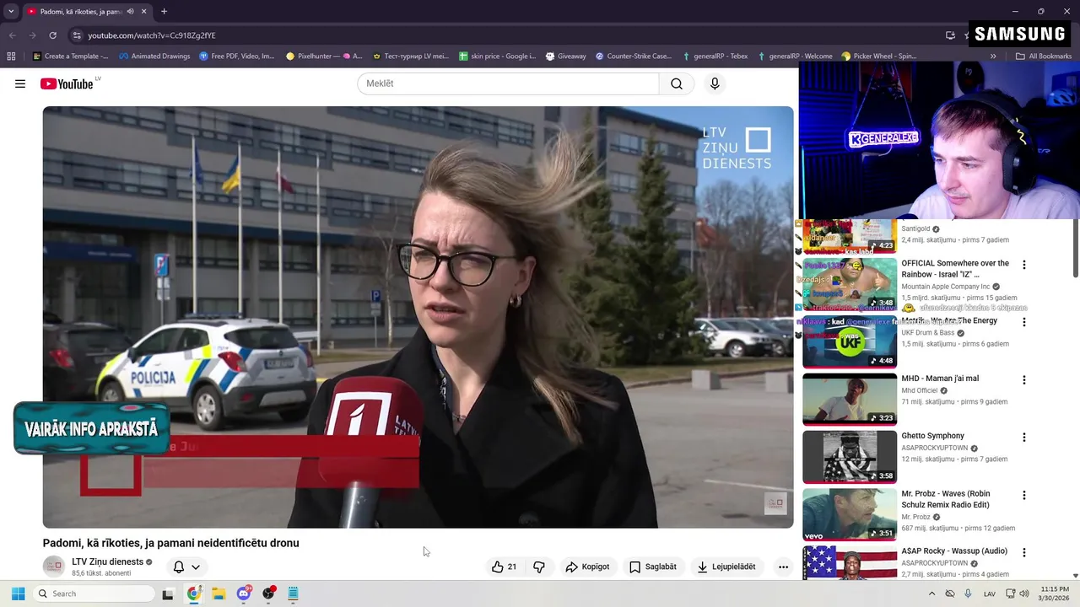Dislike the video with thumbs down
1080x607 pixels.
(x=539, y=567)
